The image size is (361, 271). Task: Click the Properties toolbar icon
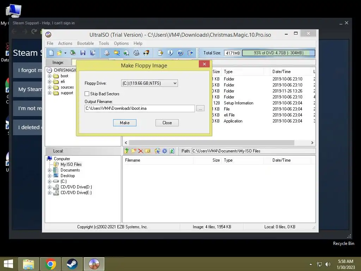(x=160, y=53)
